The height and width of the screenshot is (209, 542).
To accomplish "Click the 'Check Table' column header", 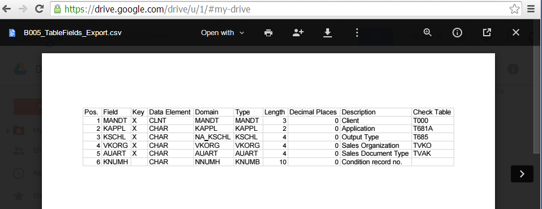I will [433, 112].
